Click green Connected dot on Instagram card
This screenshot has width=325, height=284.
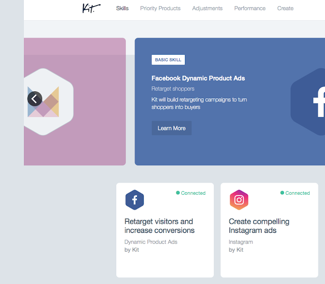point(282,193)
